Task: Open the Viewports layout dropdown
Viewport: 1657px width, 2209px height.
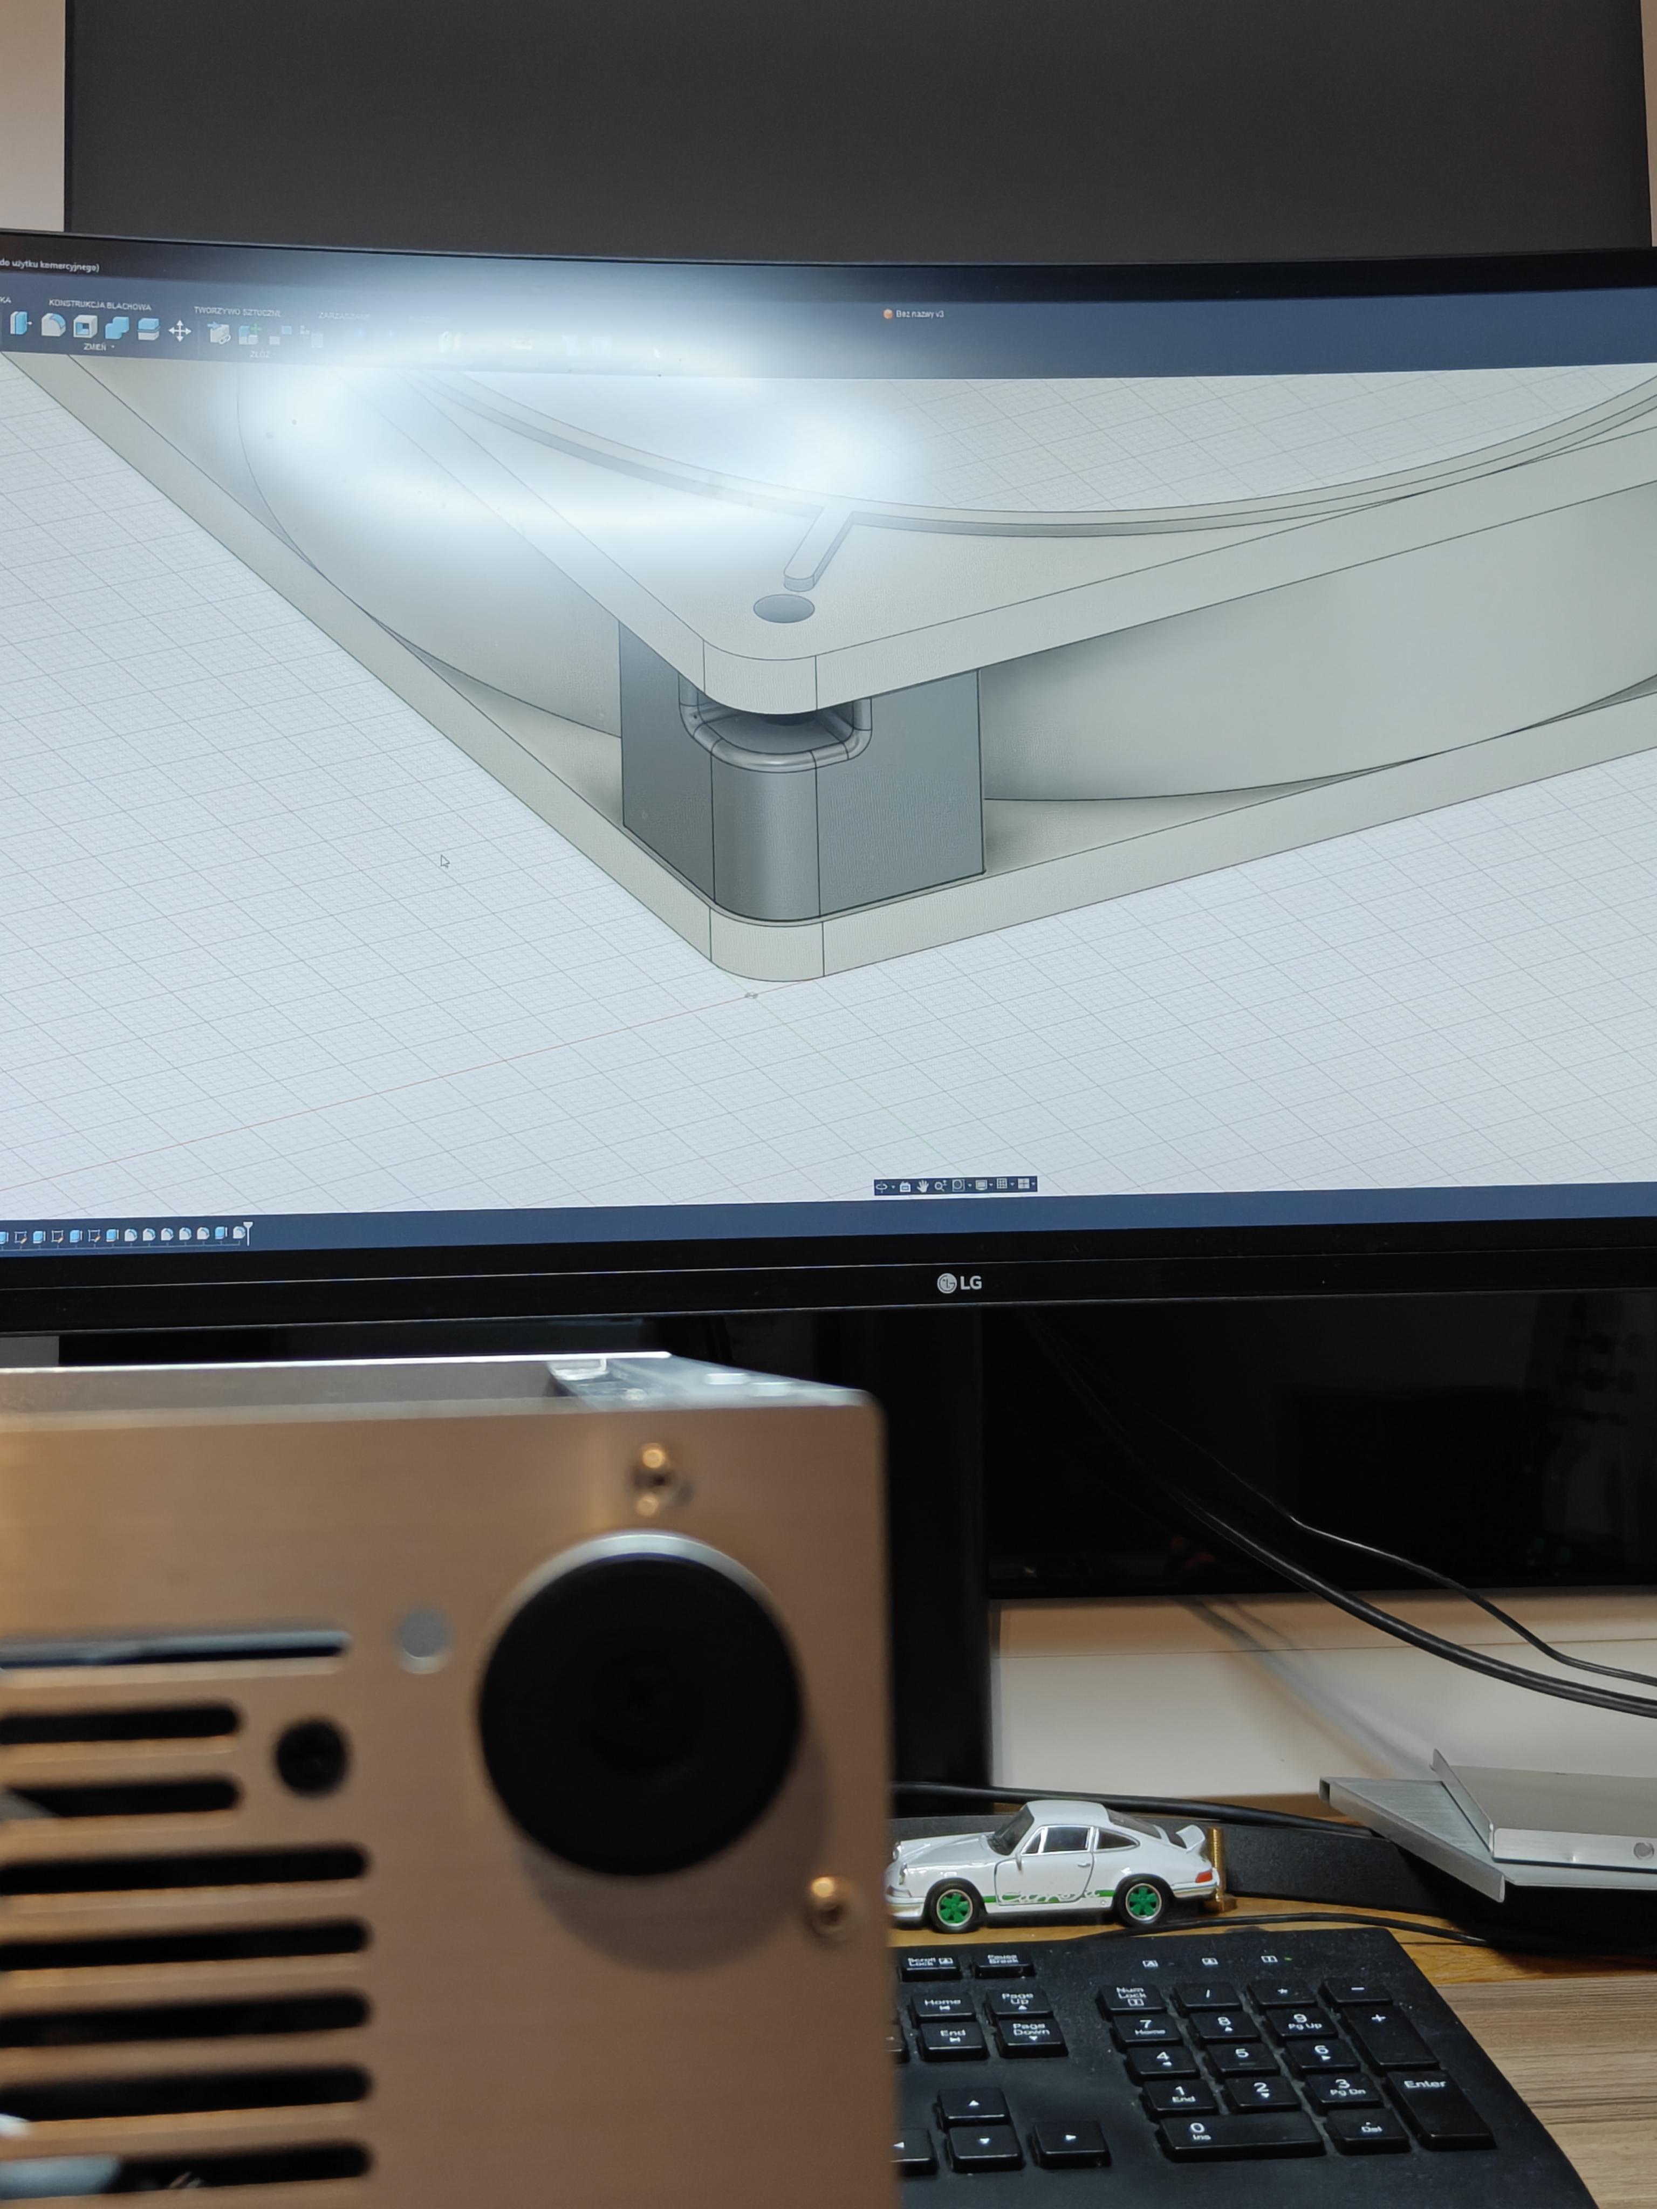Action: (x=1025, y=1183)
